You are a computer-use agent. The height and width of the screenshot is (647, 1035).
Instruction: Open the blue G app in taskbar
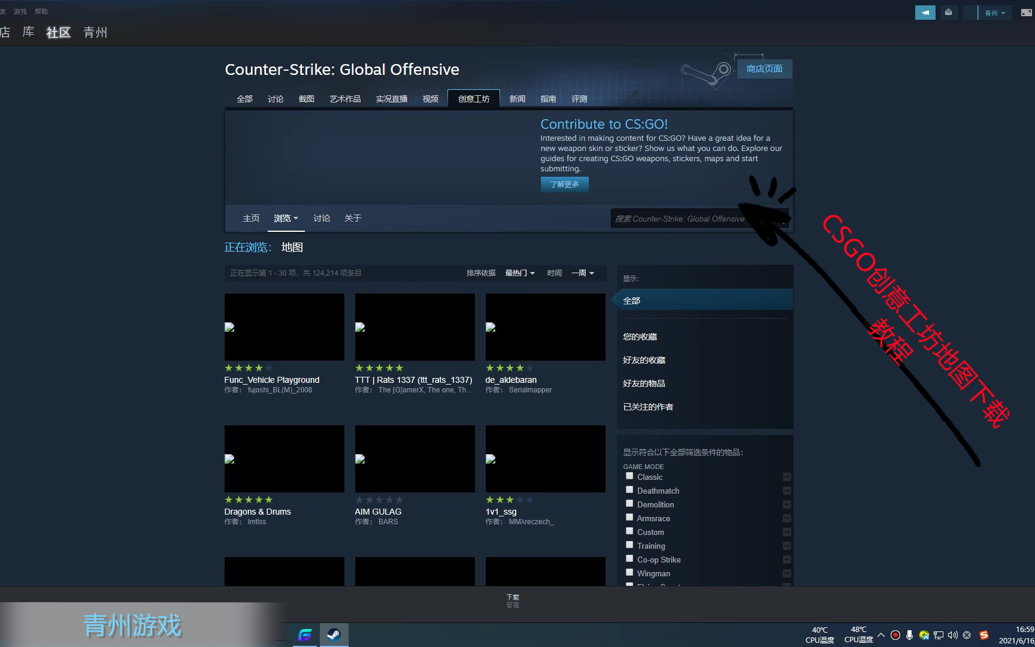coord(305,634)
